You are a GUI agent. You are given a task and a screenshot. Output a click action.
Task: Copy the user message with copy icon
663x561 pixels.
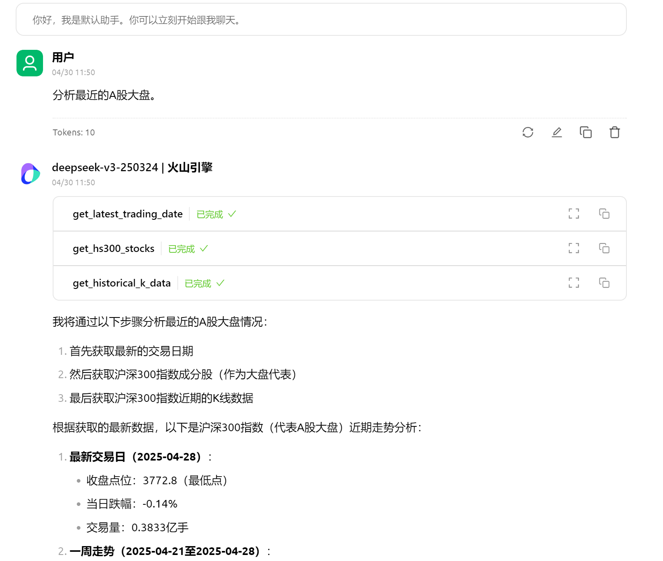[586, 132]
